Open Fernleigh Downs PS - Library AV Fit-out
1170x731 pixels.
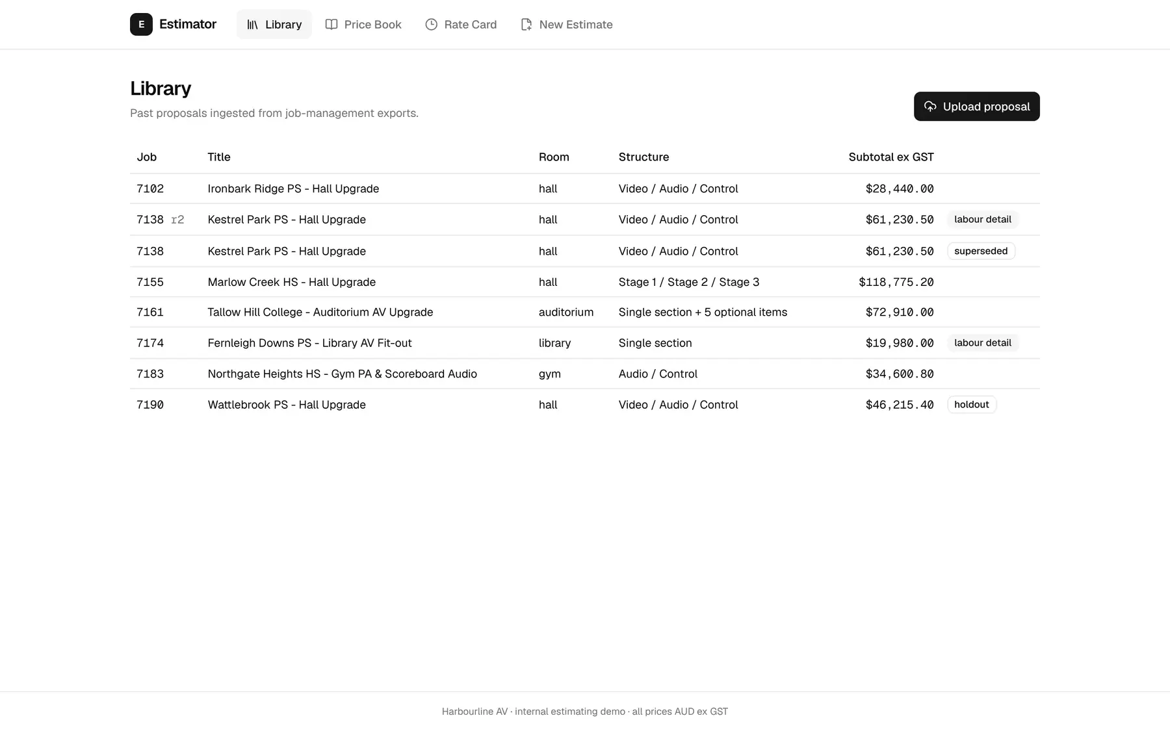pos(309,343)
